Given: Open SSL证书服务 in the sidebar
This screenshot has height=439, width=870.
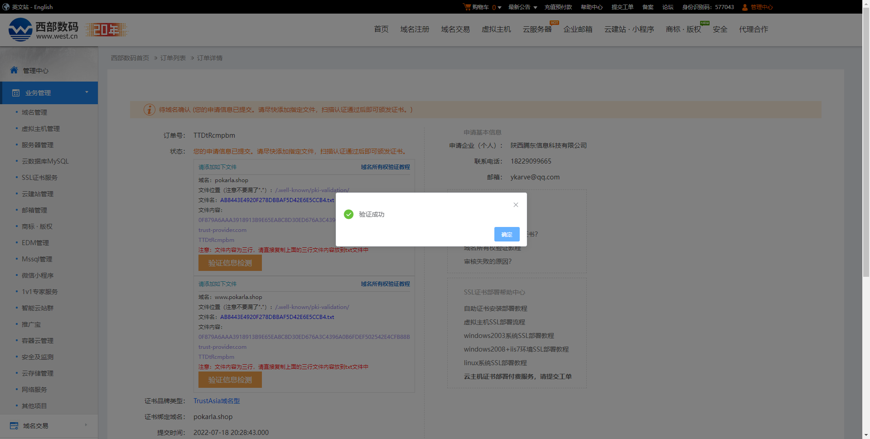Looking at the screenshot, I should coord(39,178).
